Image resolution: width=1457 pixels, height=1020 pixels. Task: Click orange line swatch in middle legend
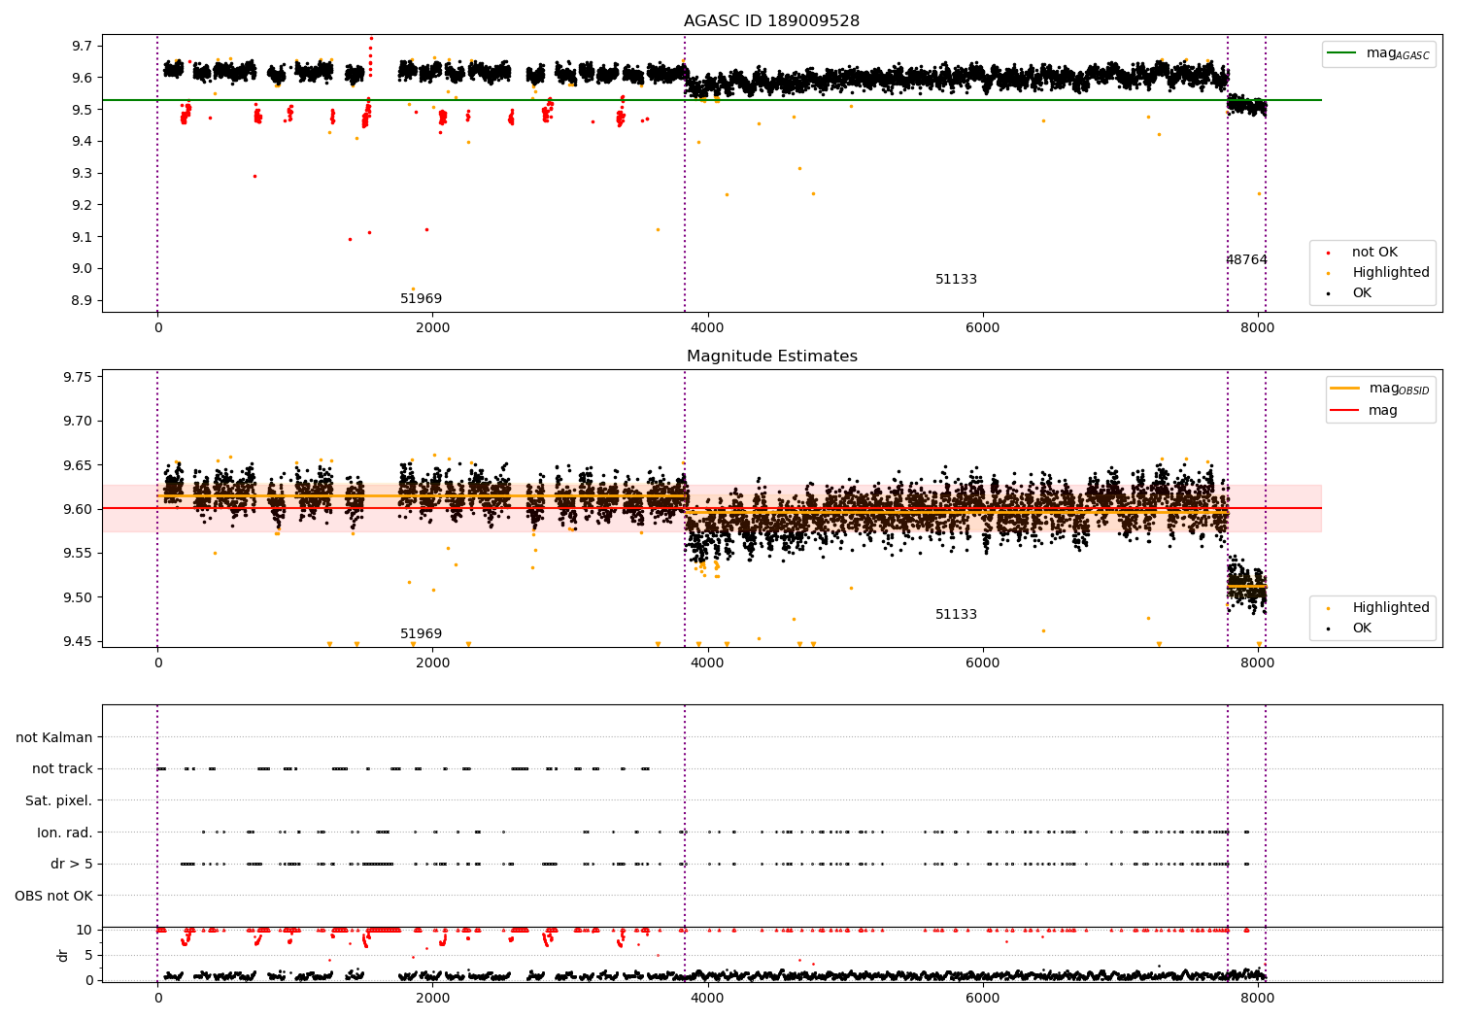pyautogui.click(x=1346, y=389)
